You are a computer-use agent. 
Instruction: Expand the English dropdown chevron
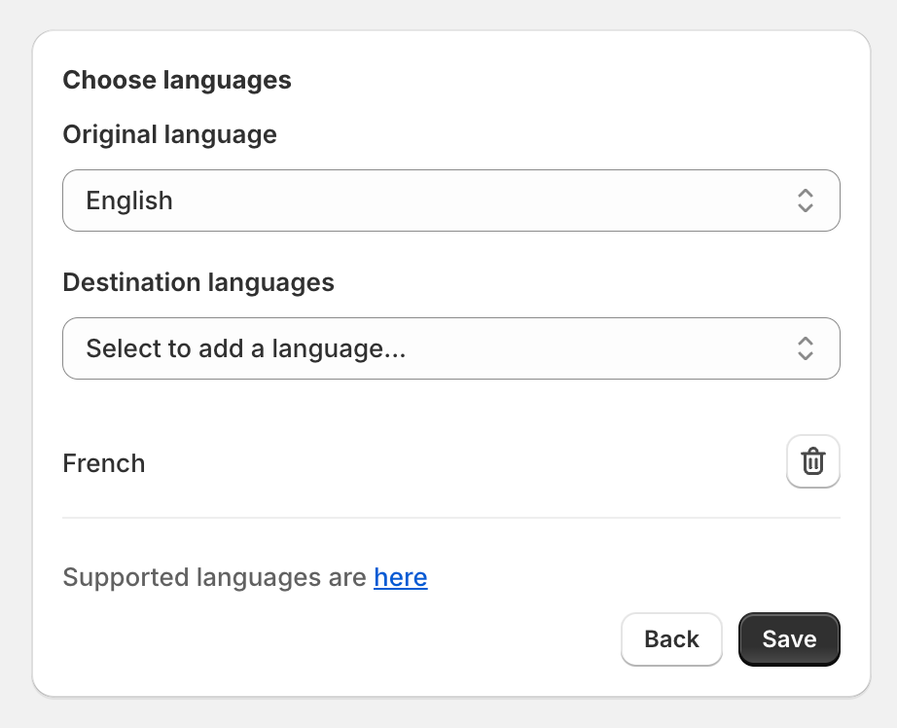(x=806, y=200)
